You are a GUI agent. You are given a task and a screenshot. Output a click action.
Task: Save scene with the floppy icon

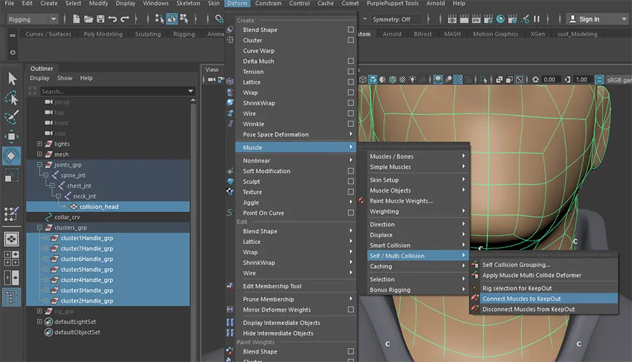[101, 19]
